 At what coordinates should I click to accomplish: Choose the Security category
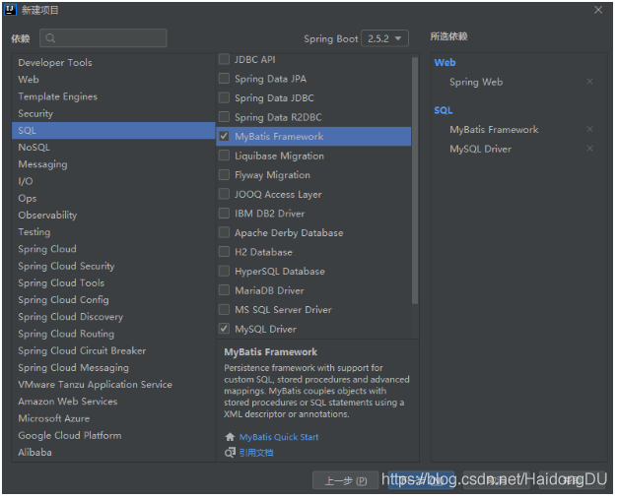(113, 113)
